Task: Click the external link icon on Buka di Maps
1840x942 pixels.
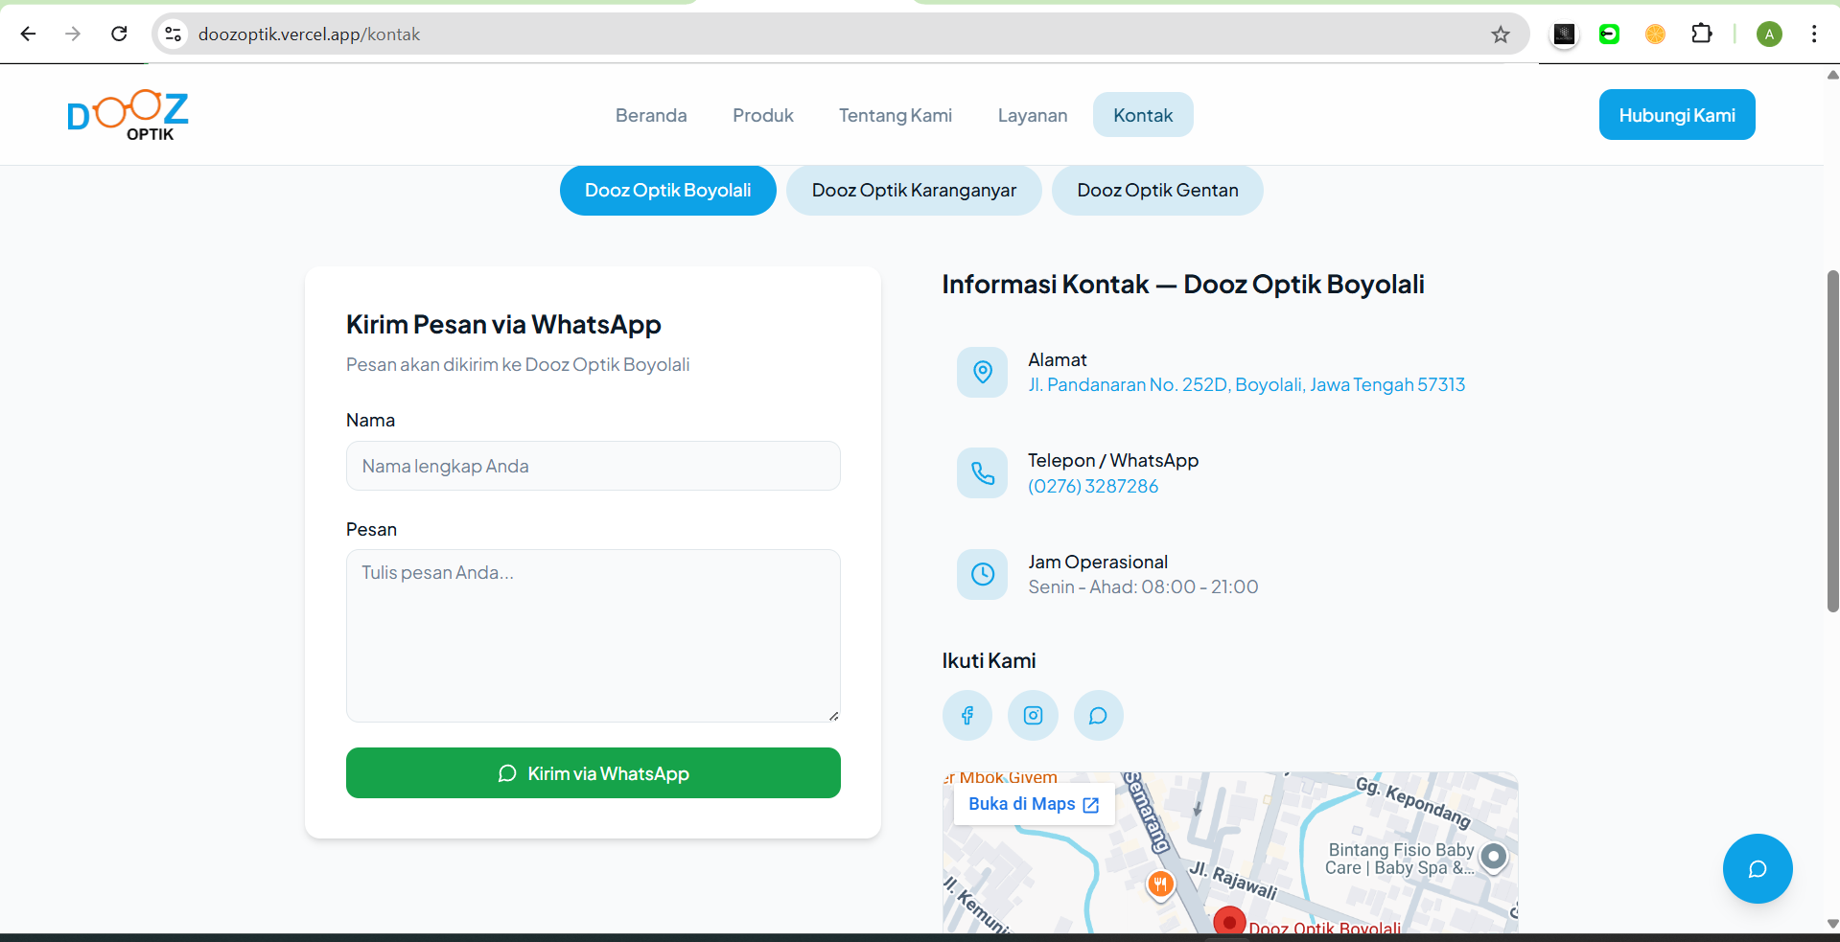Action: click(x=1091, y=805)
